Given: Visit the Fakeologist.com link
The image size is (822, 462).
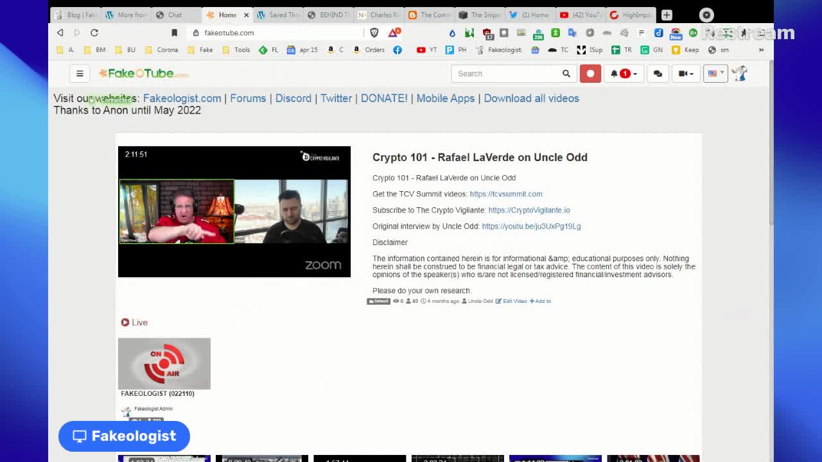Looking at the screenshot, I should click(x=182, y=98).
